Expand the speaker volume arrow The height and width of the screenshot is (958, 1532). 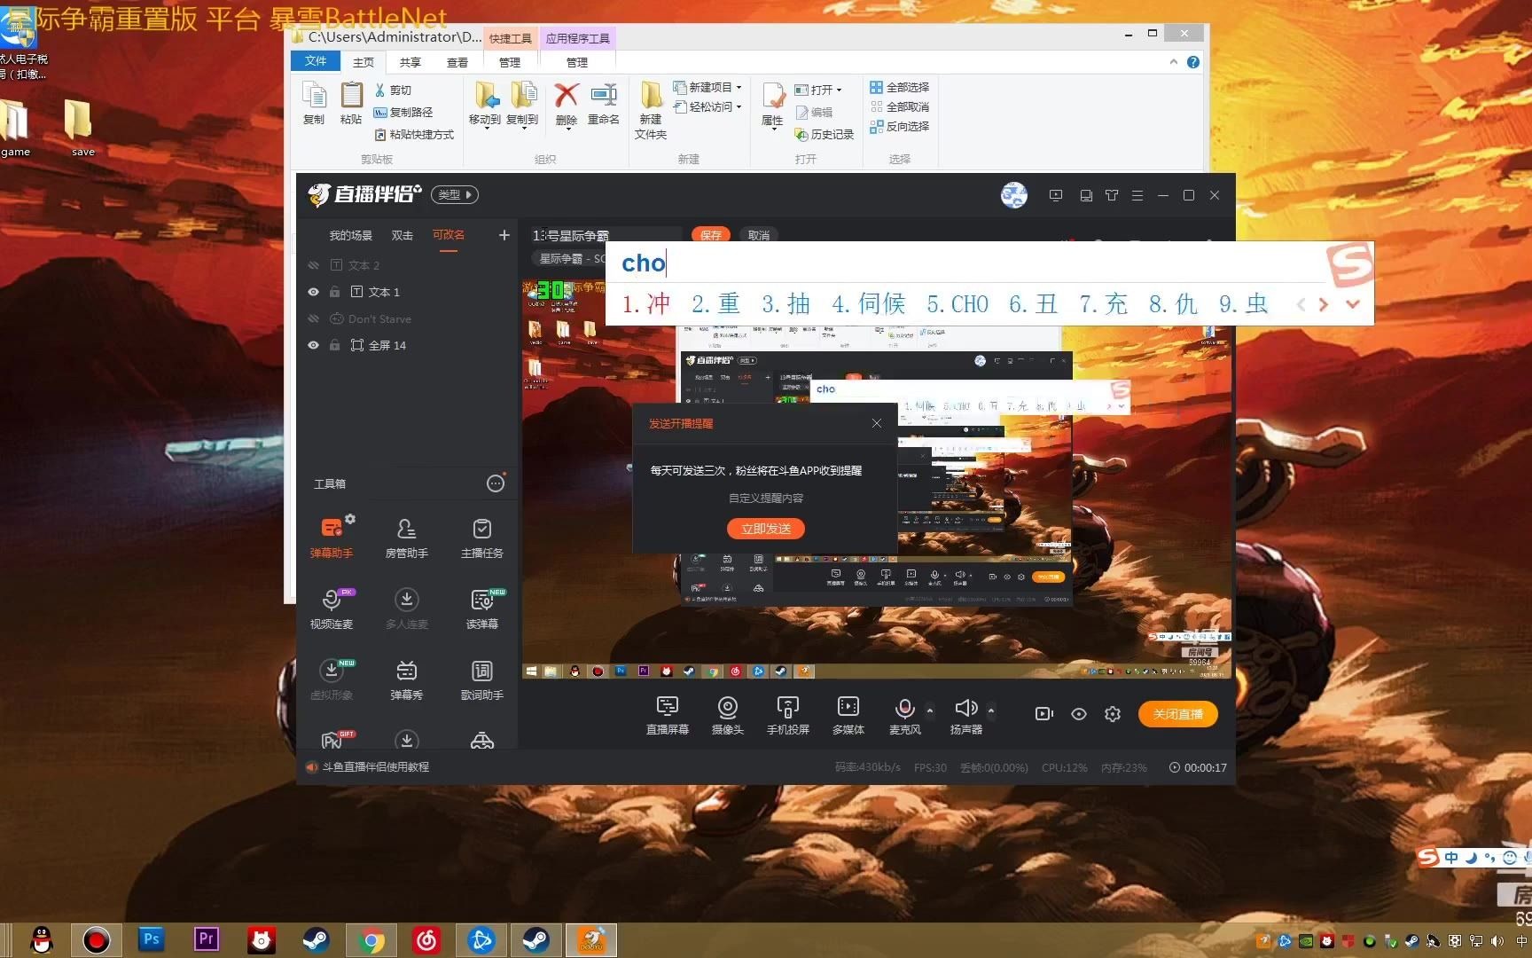pos(991,711)
